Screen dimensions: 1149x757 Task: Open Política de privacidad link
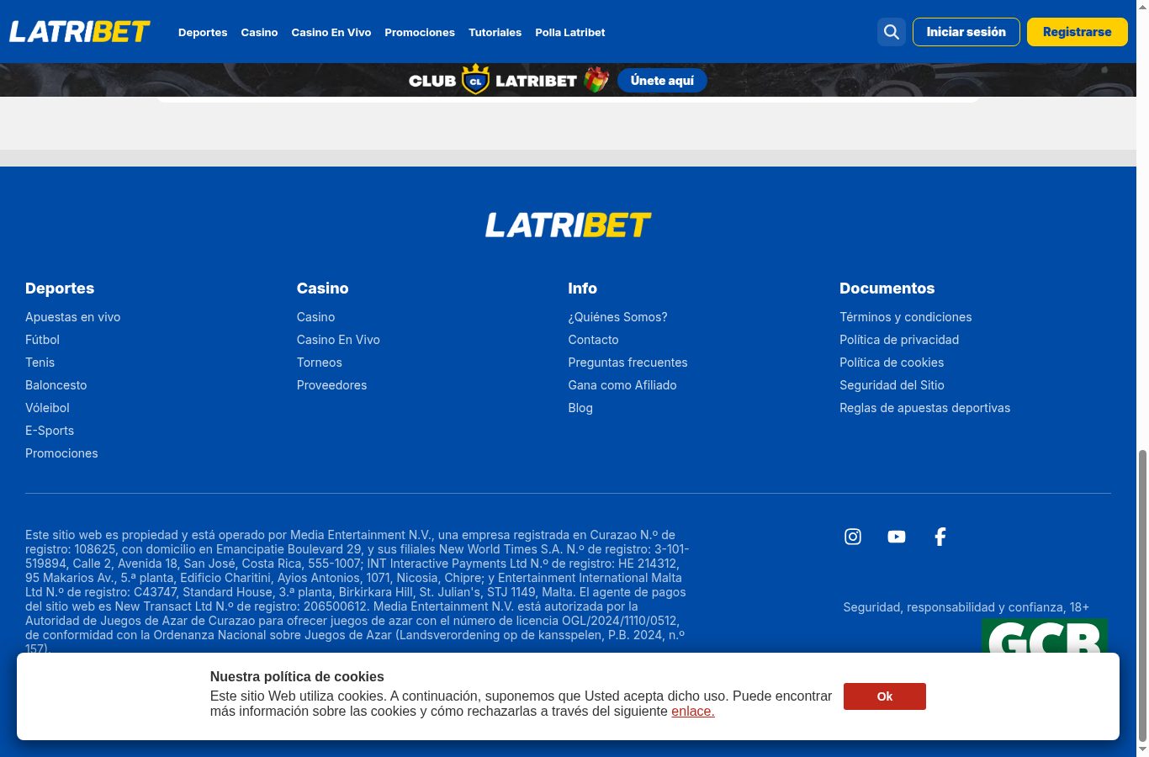pyautogui.click(x=899, y=340)
